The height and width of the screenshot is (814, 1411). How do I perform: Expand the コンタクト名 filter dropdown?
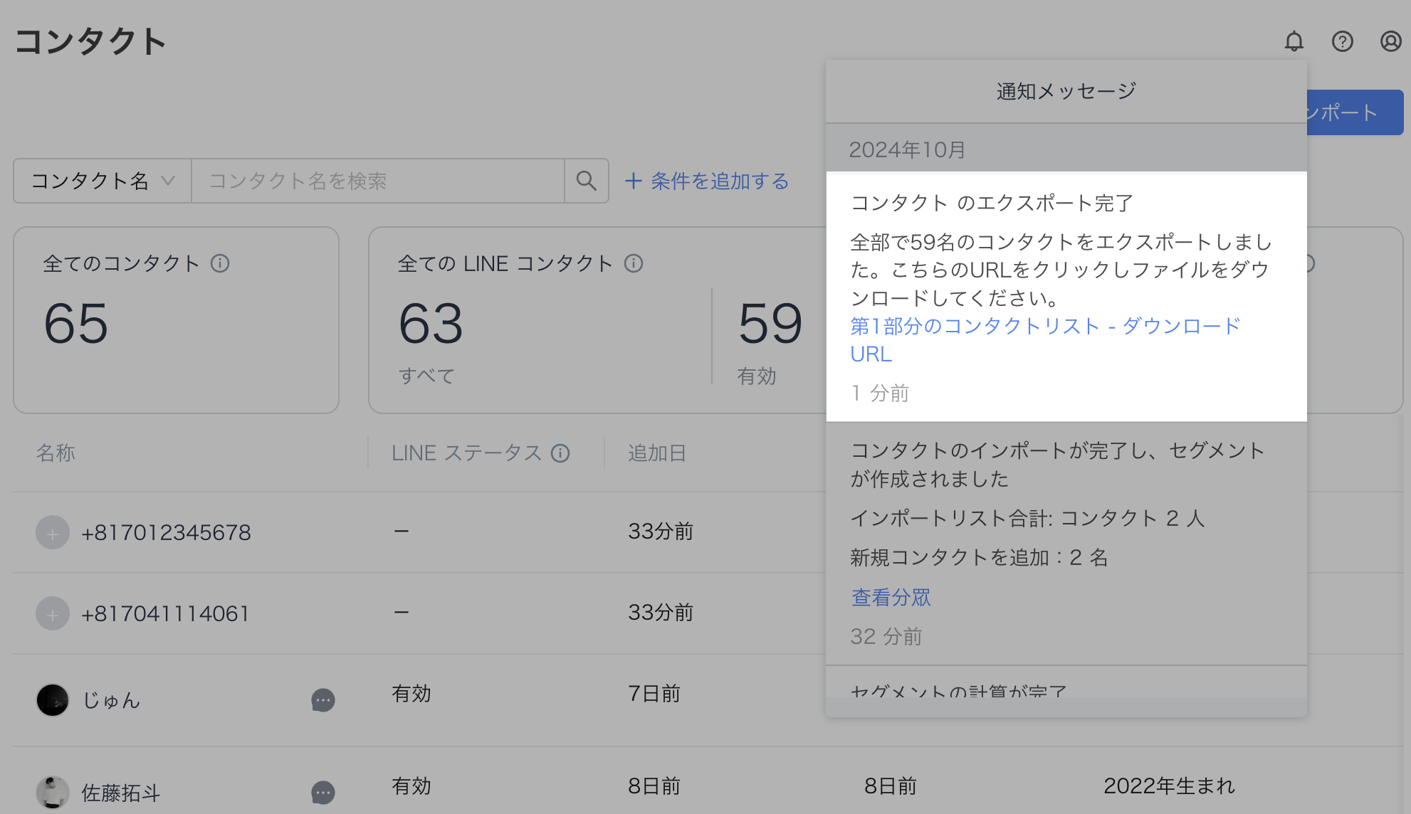(103, 181)
